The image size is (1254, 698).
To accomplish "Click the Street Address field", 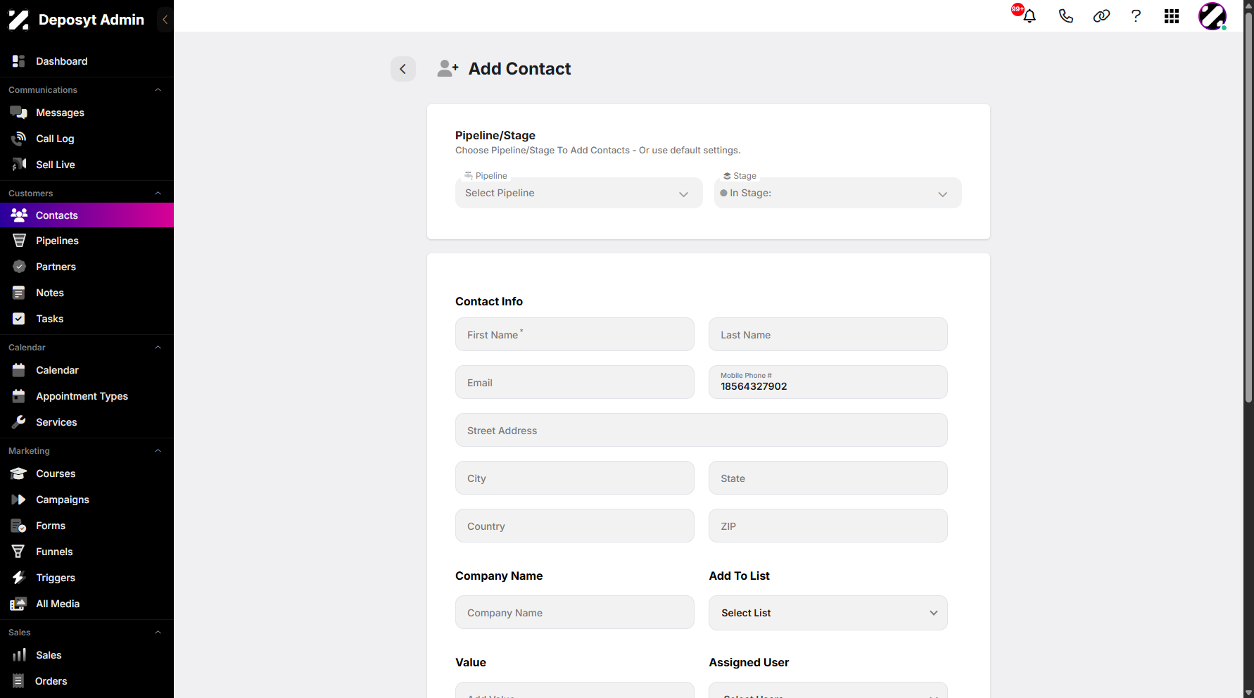I will pyautogui.click(x=701, y=430).
